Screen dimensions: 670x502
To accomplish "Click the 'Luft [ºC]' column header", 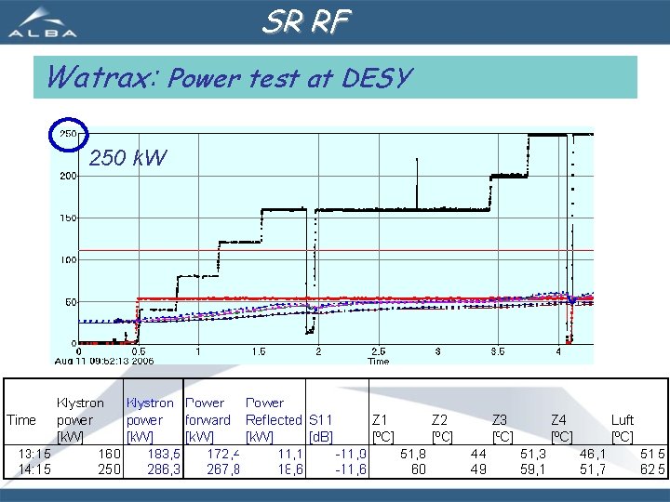I will [x=623, y=429].
